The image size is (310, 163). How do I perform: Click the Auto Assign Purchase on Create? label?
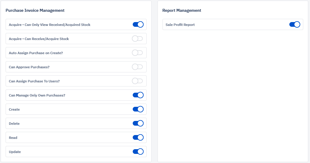tap(36, 53)
